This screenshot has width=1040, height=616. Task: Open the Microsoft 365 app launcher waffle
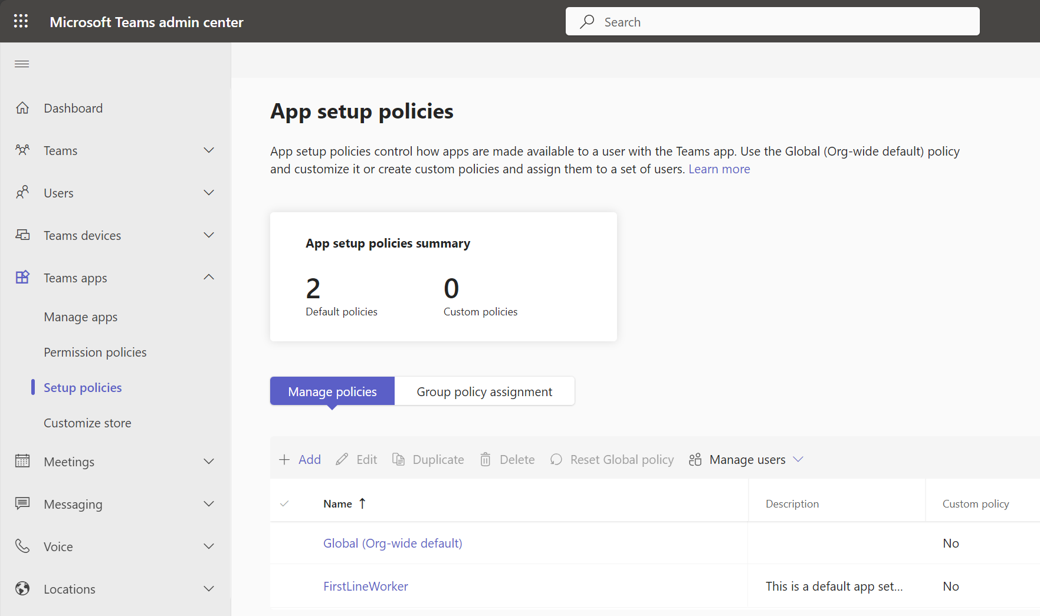[x=21, y=21]
